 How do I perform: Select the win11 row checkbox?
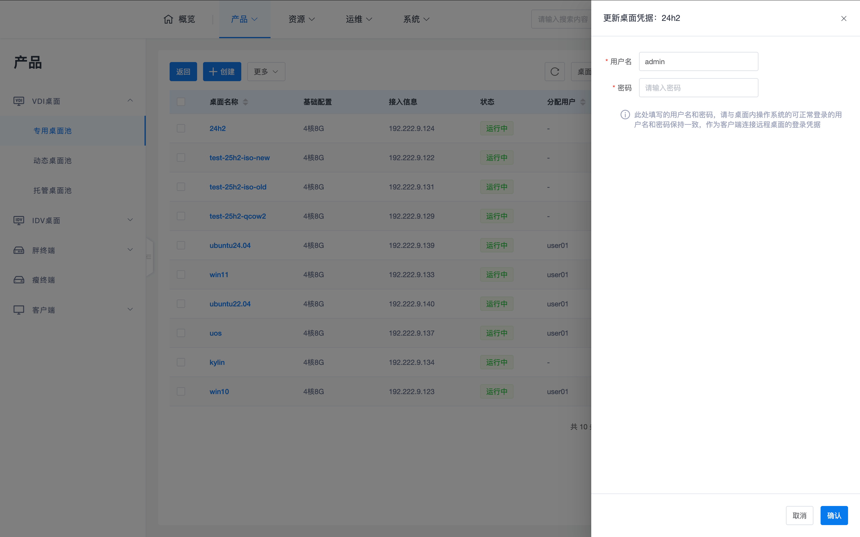coord(181,274)
